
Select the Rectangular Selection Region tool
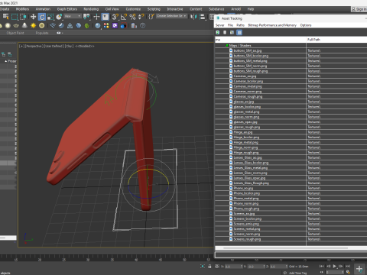(x=15, y=17)
